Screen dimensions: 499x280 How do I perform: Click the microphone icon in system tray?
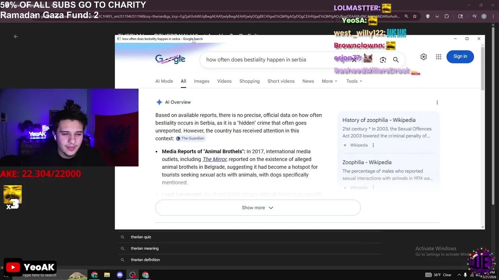tap(465, 275)
